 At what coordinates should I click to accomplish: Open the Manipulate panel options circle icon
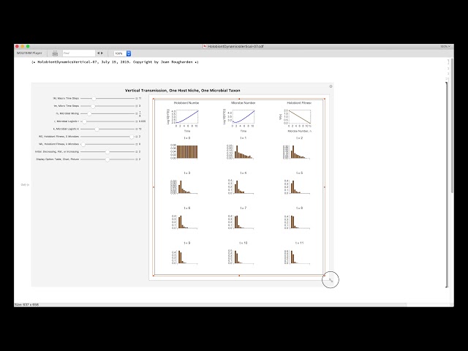331,86
